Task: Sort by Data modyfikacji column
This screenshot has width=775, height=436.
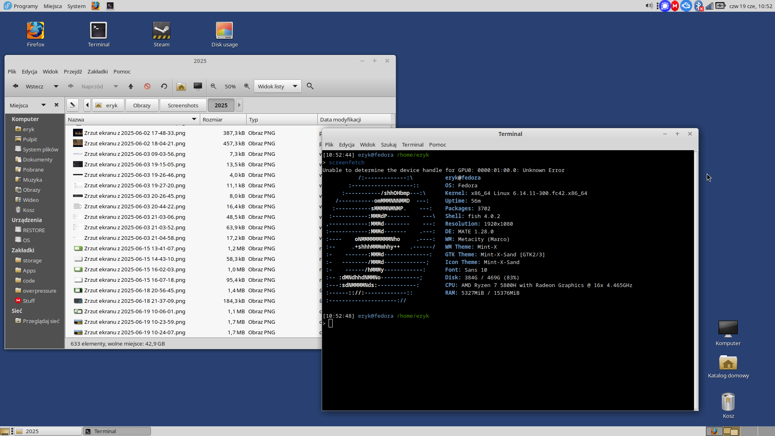Action: click(x=354, y=119)
